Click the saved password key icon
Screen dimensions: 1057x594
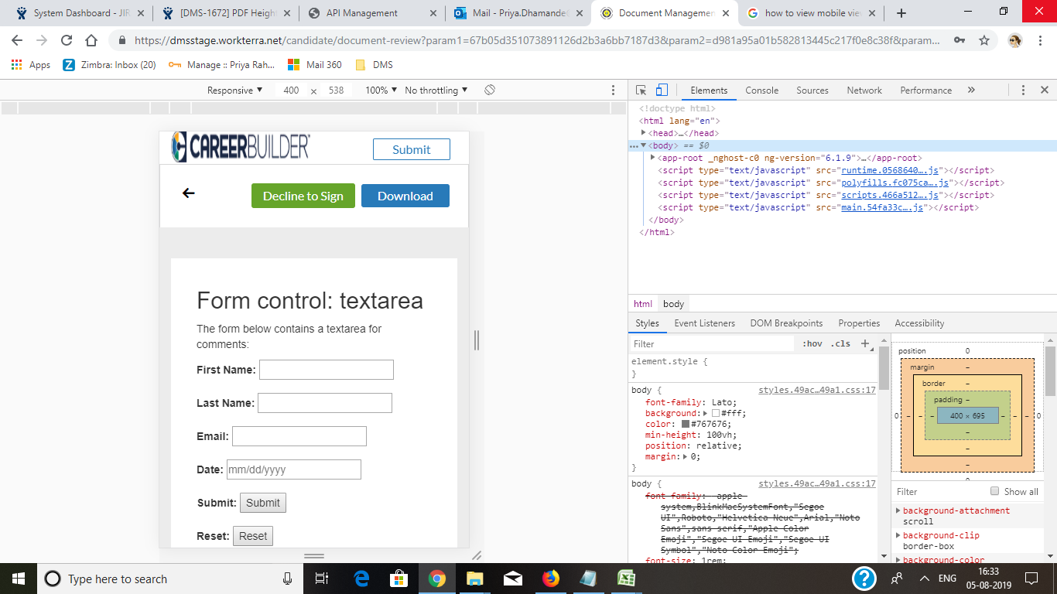tap(960, 40)
